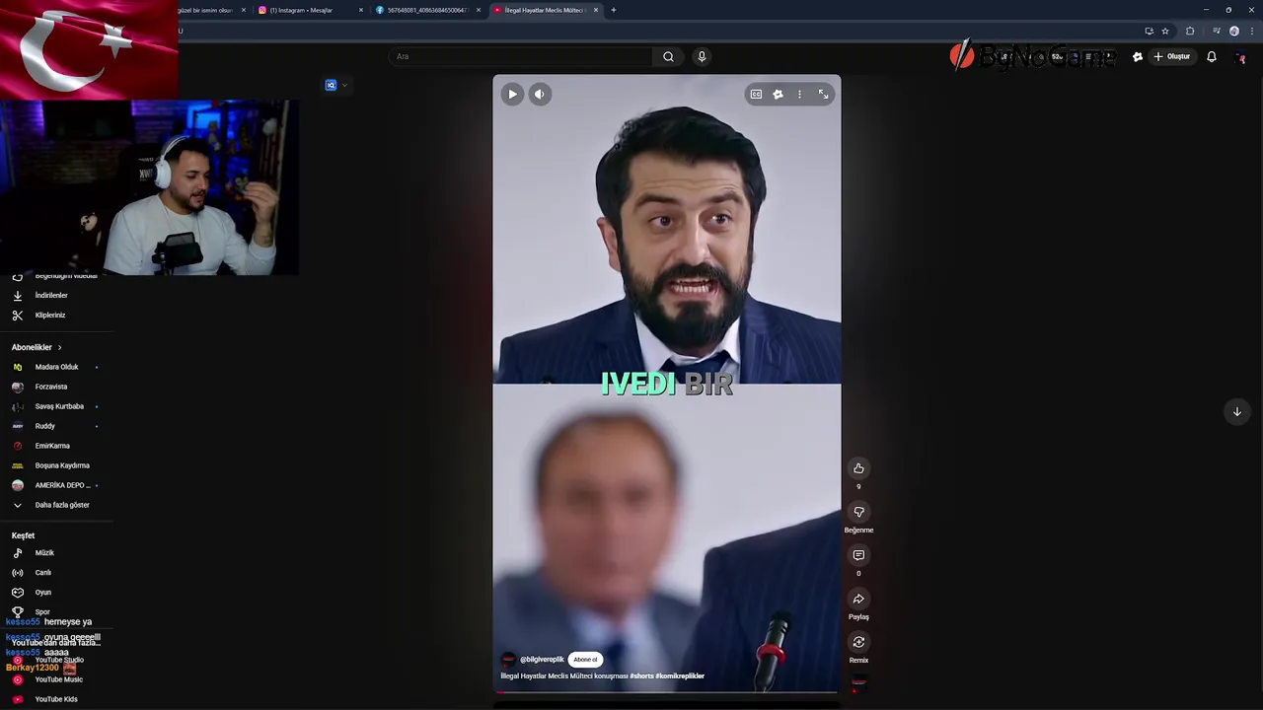The width and height of the screenshot is (1263, 710).
Task: Open Oluştur create menu
Action: (1172, 56)
